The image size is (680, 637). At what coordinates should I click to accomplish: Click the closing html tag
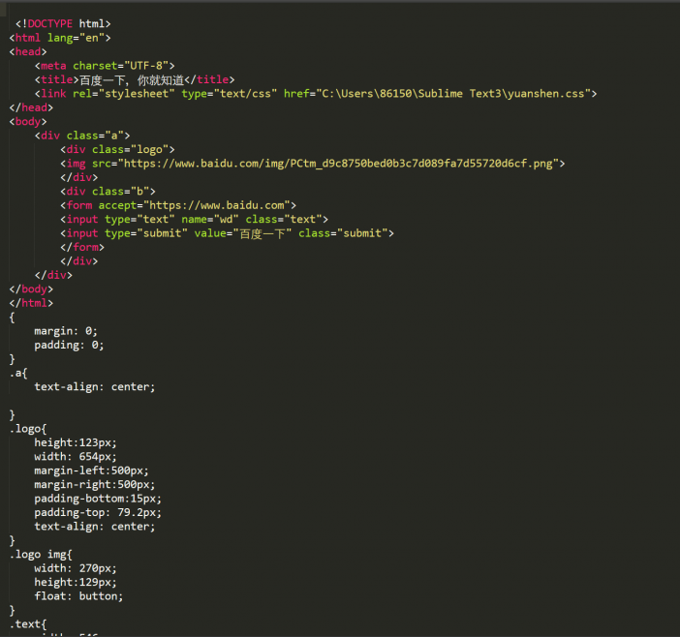31,303
